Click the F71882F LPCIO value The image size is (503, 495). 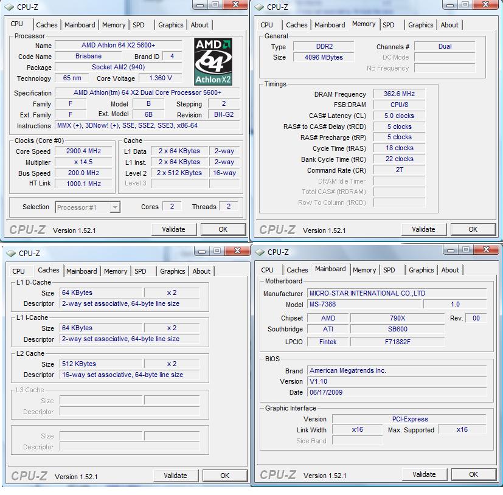(397, 342)
